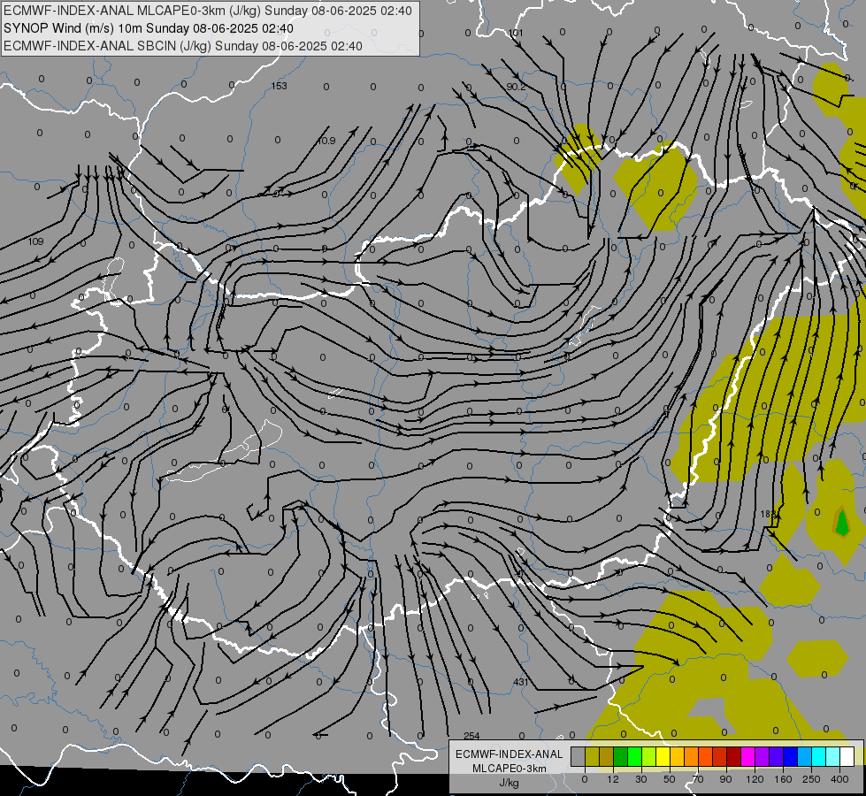Pick the dark green legend swatch
This screenshot has width=866, height=796.
[x=621, y=756]
